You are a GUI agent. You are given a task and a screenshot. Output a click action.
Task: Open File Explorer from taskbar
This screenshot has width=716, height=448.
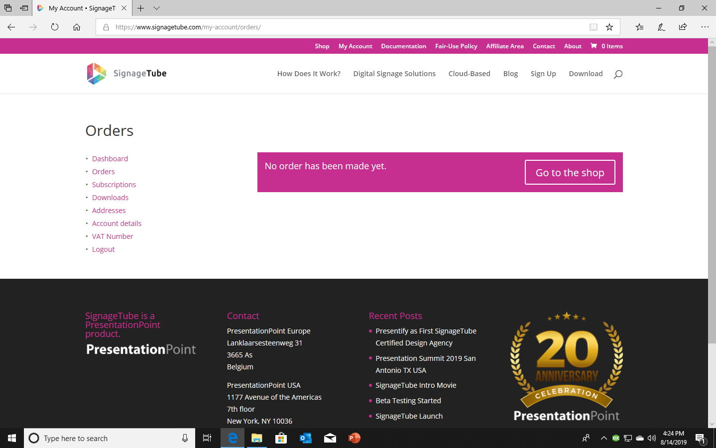257,438
